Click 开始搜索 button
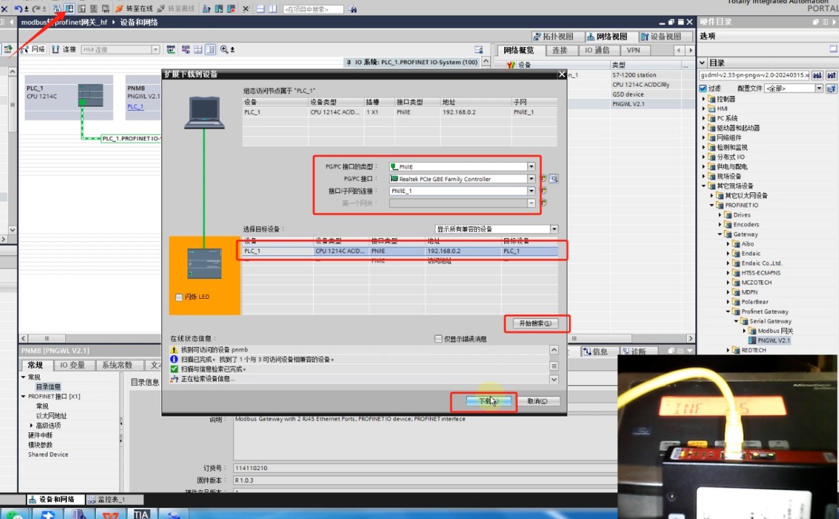The width and height of the screenshot is (839, 519). click(x=535, y=323)
